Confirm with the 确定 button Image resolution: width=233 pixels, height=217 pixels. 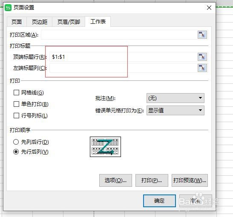tap(159, 201)
